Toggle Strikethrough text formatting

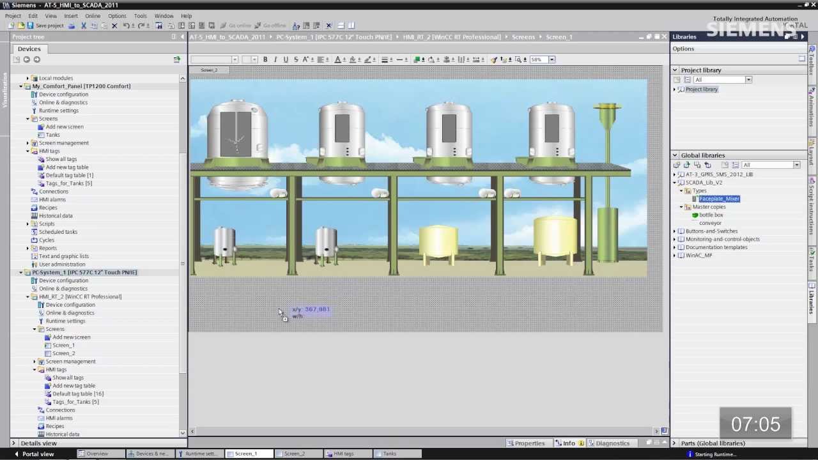point(295,59)
